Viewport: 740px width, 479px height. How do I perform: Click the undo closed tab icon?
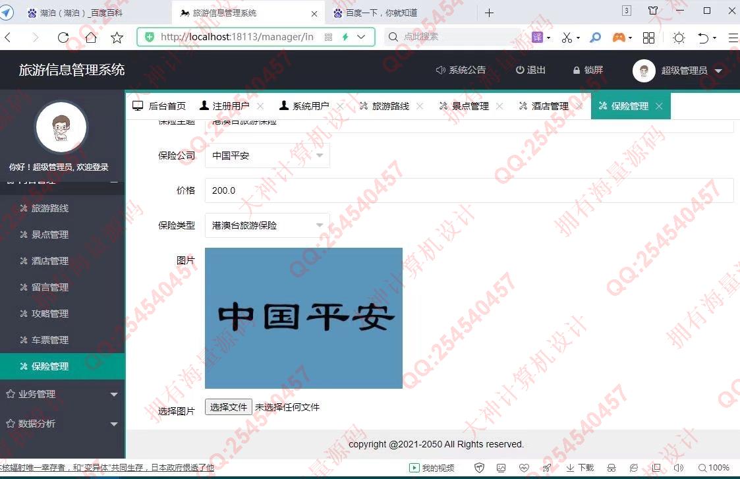pos(703,38)
